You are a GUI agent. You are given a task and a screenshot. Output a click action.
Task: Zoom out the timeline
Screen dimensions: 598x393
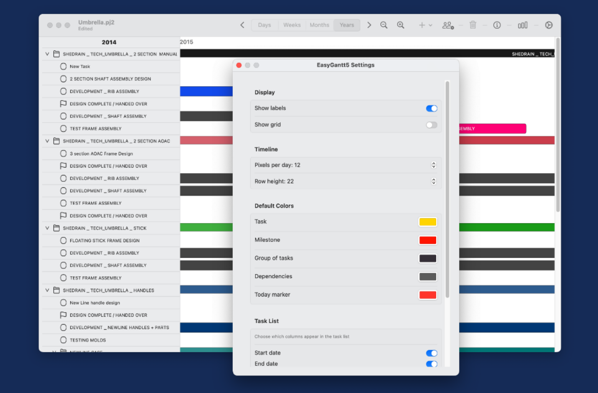[x=384, y=25]
